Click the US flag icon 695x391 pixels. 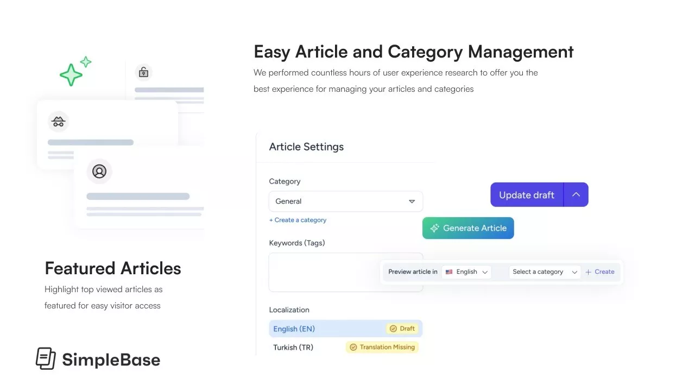tap(449, 272)
